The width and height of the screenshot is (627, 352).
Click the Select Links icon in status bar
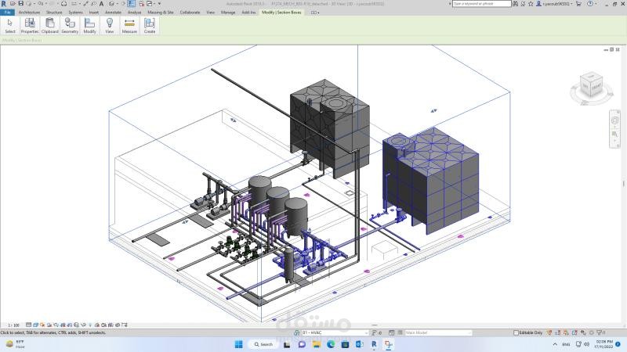(x=550, y=332)
